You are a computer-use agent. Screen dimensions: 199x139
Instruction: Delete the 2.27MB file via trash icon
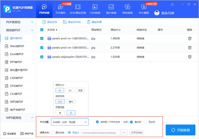point(190,48)
